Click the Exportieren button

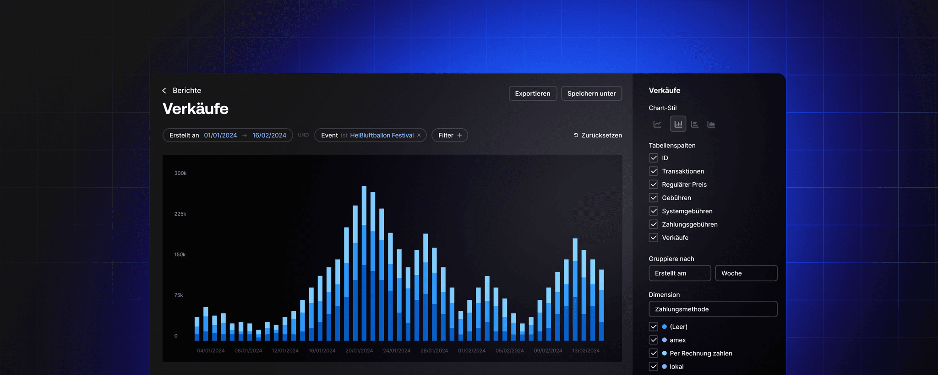click(533, 93)
